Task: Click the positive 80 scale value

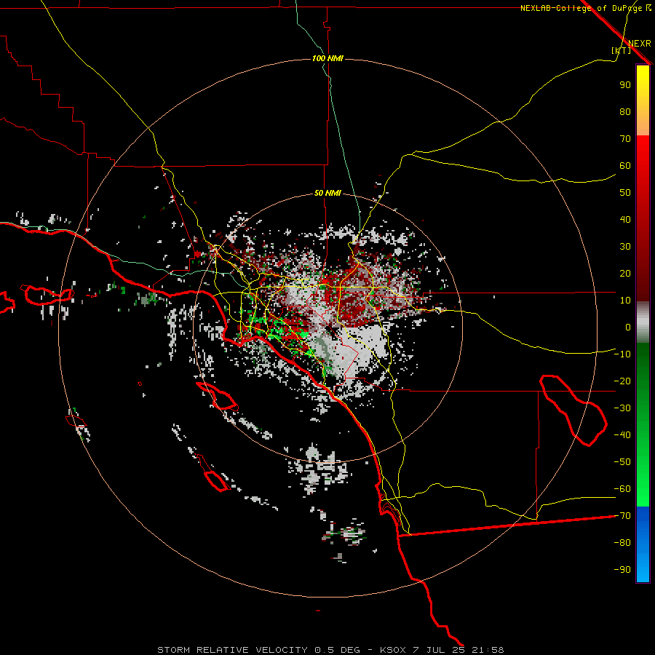Action: tap(625, 112)
